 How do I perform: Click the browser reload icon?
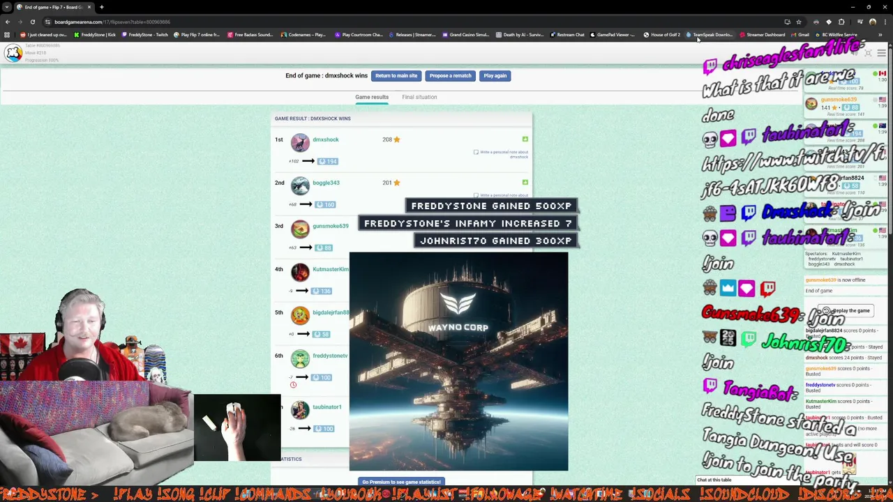click(32, 22)
